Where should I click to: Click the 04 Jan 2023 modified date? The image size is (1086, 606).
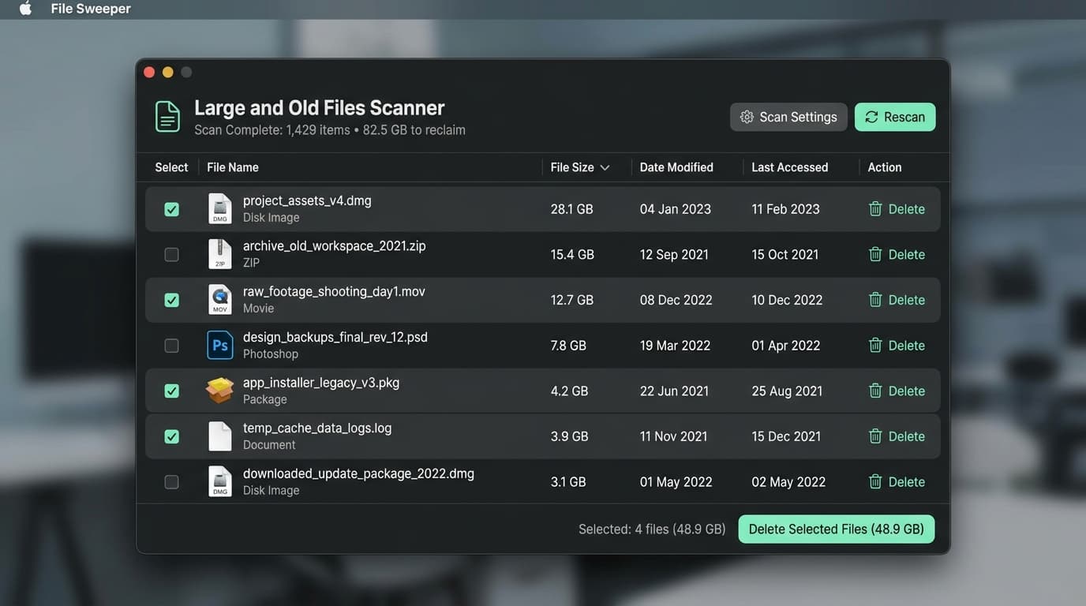pyautogui.click(x=675, y=209)
